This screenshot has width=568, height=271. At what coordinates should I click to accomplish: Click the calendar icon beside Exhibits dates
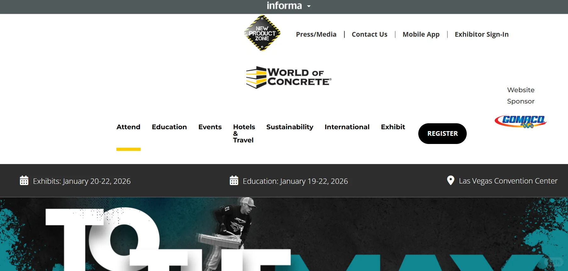tap(24, 180)
